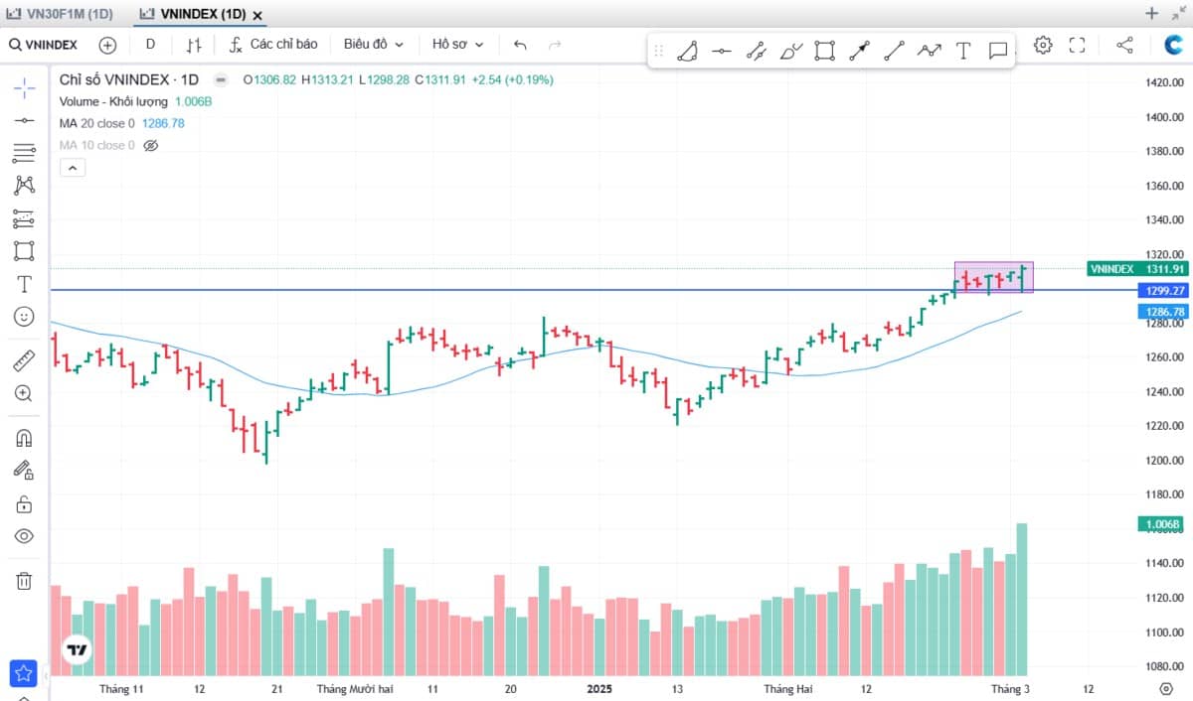
Task: Select the crosshair cursor tool
Action: pyautogui.click(x=24, y=87)
